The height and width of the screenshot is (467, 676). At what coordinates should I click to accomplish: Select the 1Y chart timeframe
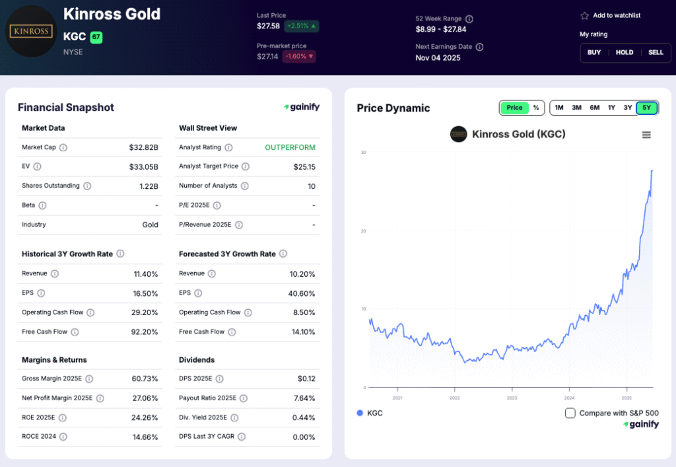tap(613, 106)
